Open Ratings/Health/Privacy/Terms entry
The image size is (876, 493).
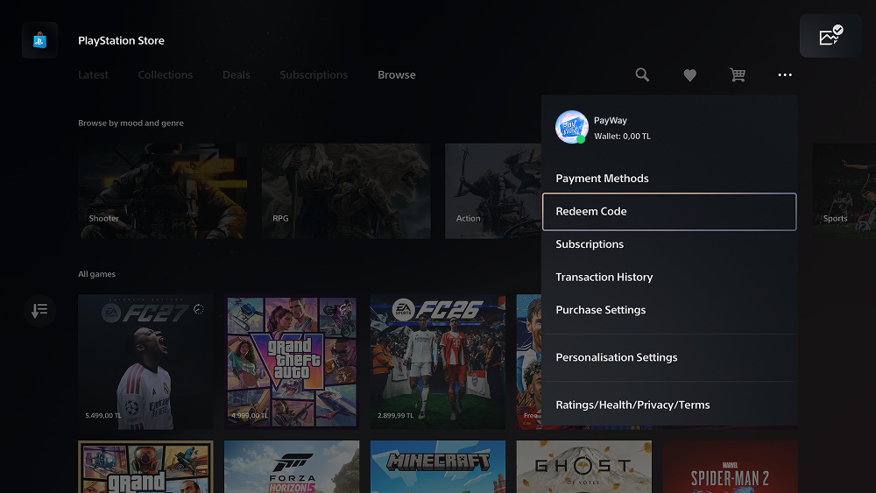(669, 405)
